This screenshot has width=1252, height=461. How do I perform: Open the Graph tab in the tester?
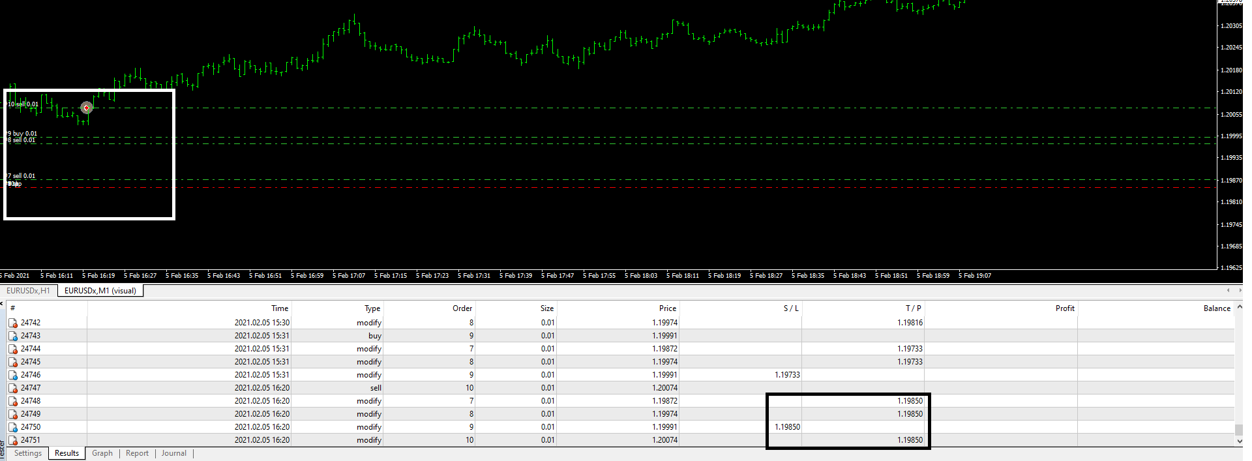tap(102, 453)
